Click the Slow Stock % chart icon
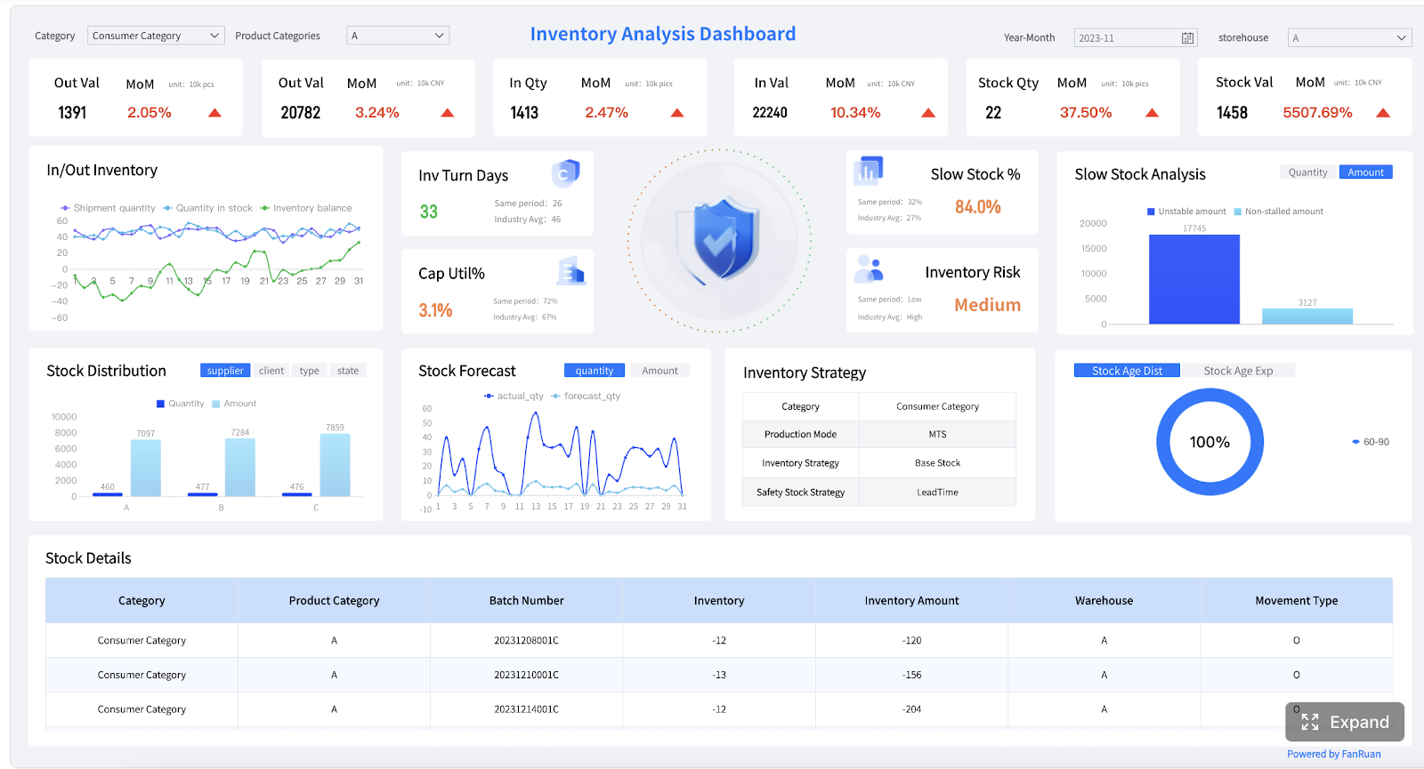Screen dimensions: 1424x769 (869, 171)
